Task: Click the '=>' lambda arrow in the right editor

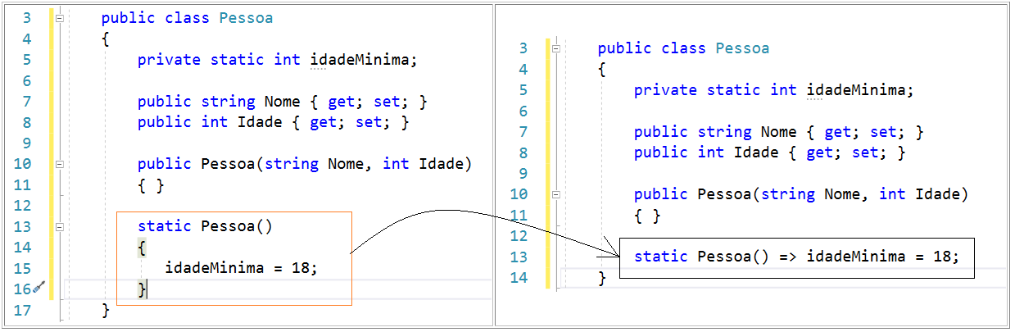Action: click(x=788, y=257)
